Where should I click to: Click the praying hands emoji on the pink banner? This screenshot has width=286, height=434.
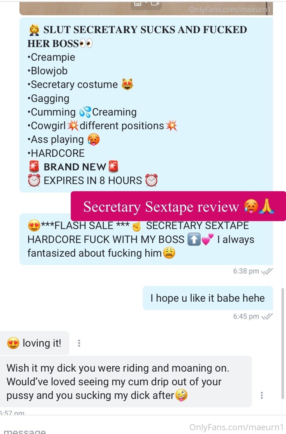266,207
